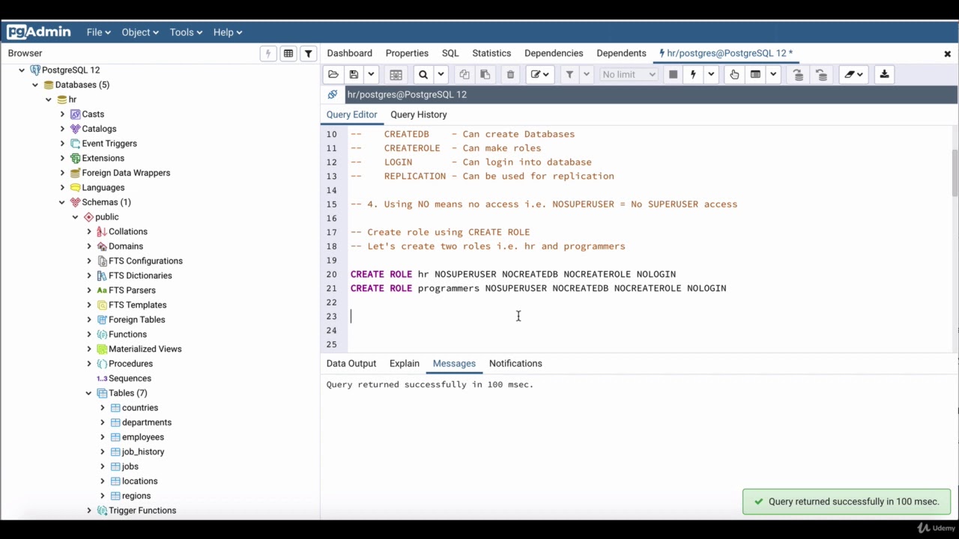Switch to the Dependents tab
This screenshot has height=539, width=959.
[x=621, y=53]
